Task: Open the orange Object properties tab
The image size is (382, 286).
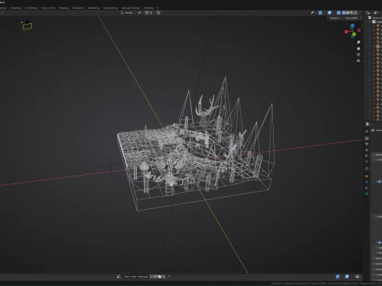Action: coord(367,176)
